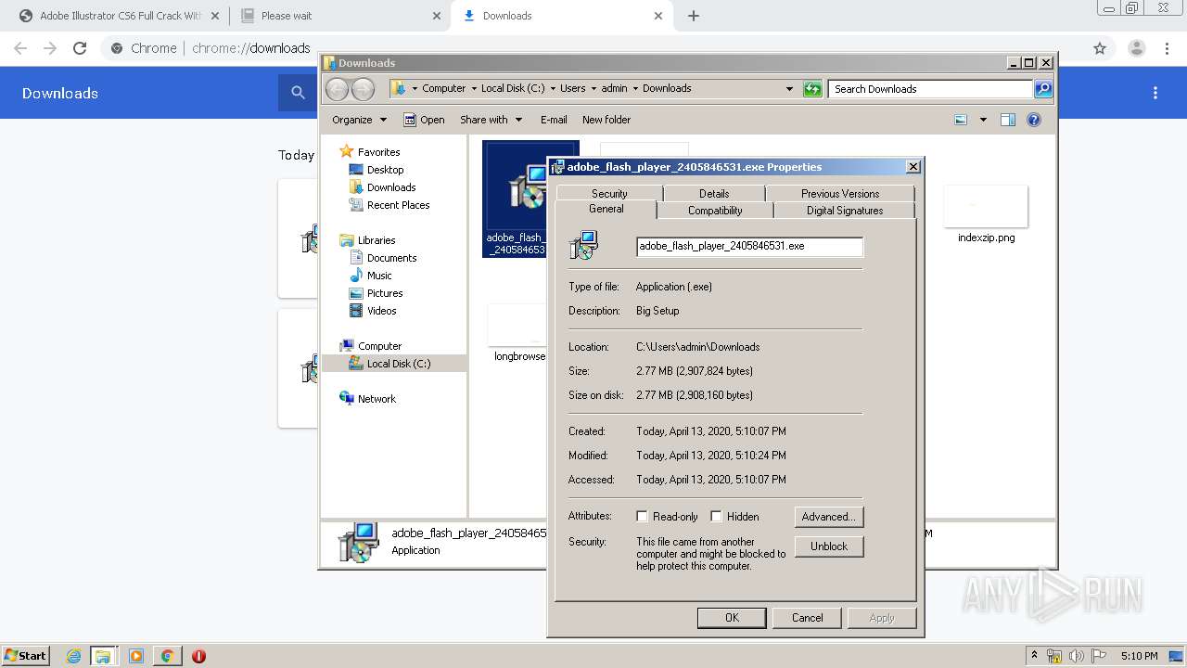The width and height of the screenshot is (1187, 668).
Task: Change view using the views icon in Explorer
Action: (x=961, y=120)
